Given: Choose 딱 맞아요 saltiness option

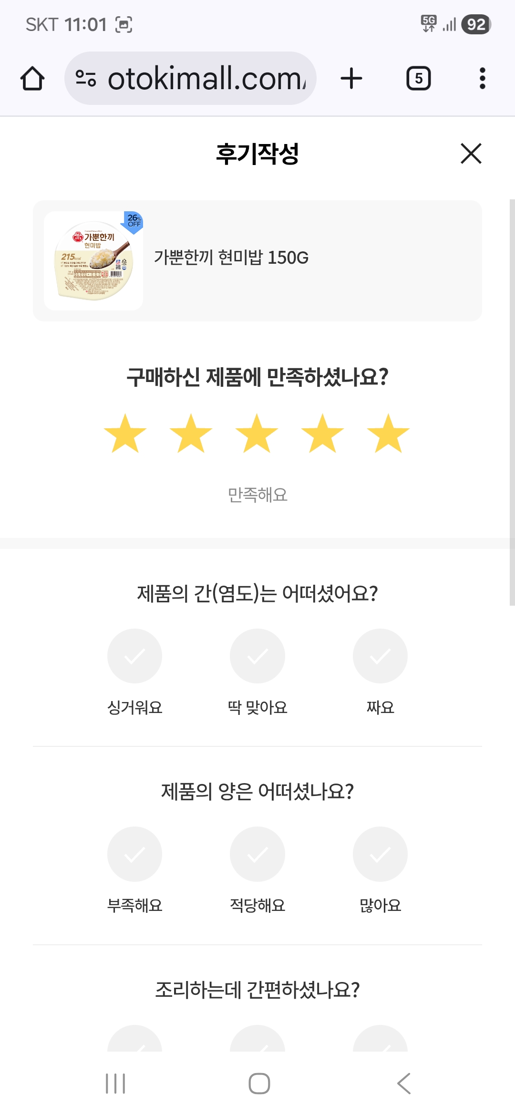Looking at the screenshot, I should point(257,656).
